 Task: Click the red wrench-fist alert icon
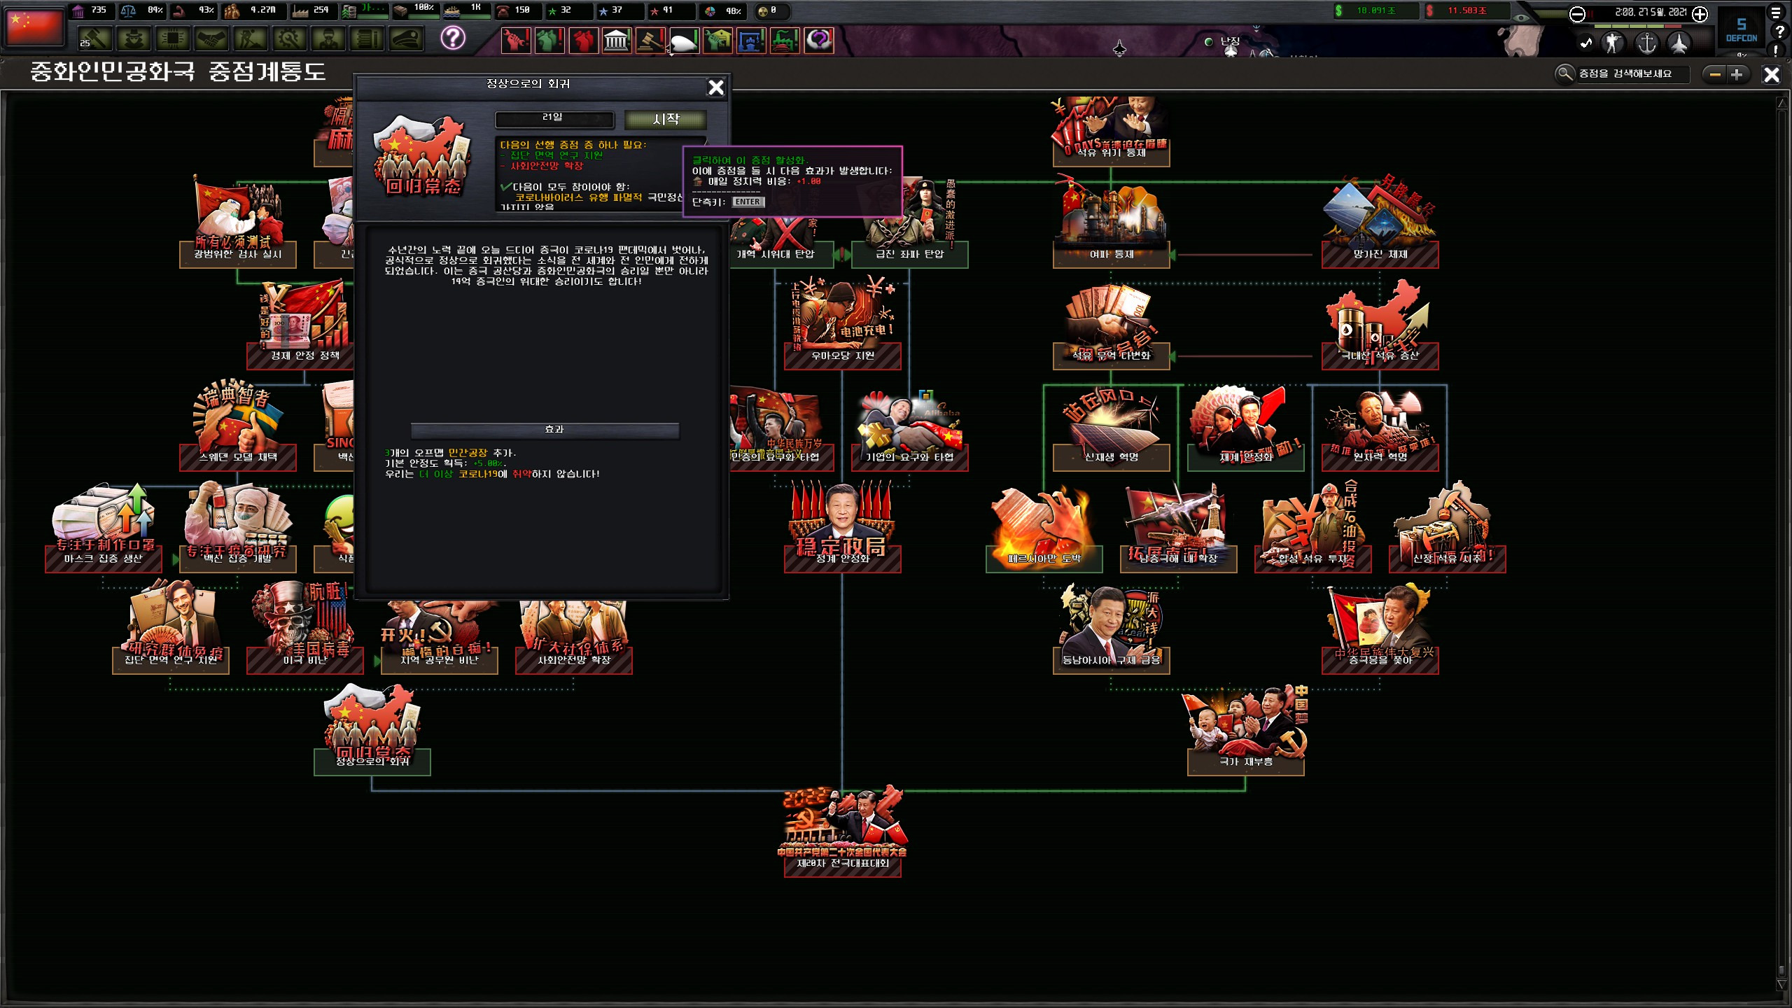515,41
